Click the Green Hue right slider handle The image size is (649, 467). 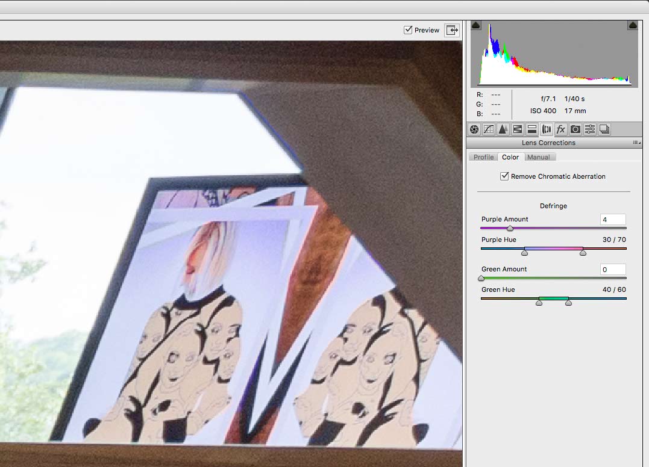pos(569,303)
